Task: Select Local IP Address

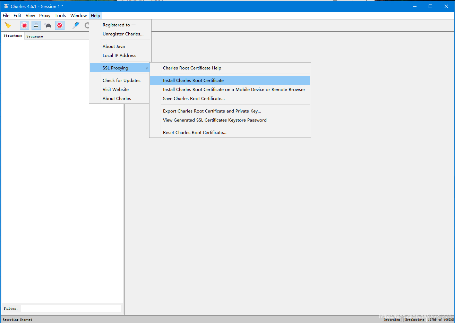Action: pyautogui.click(x=120, y=56)
